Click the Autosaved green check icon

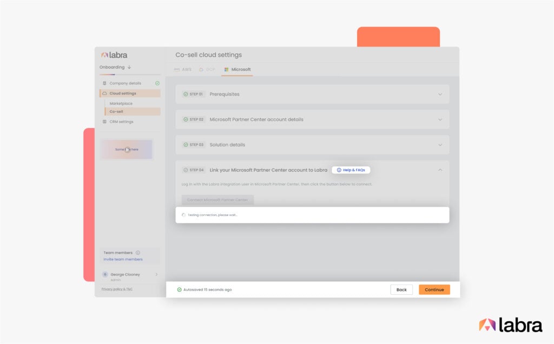[179, 289]
